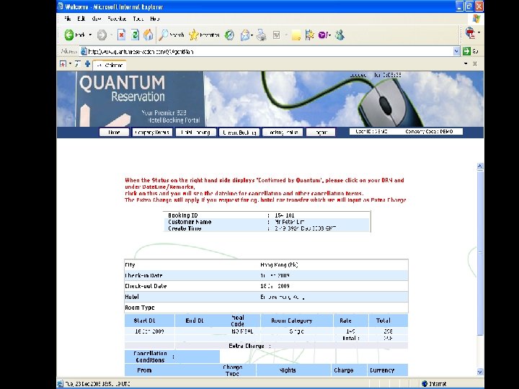Click the page scrollbar down arrow
This screenshot has width=519, height=389.
point(480,372)
